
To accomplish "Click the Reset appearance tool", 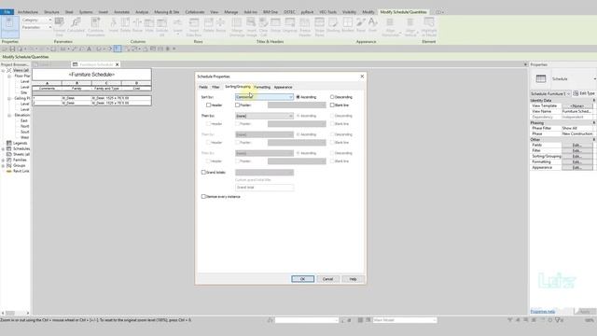I will tap(361, 25).
